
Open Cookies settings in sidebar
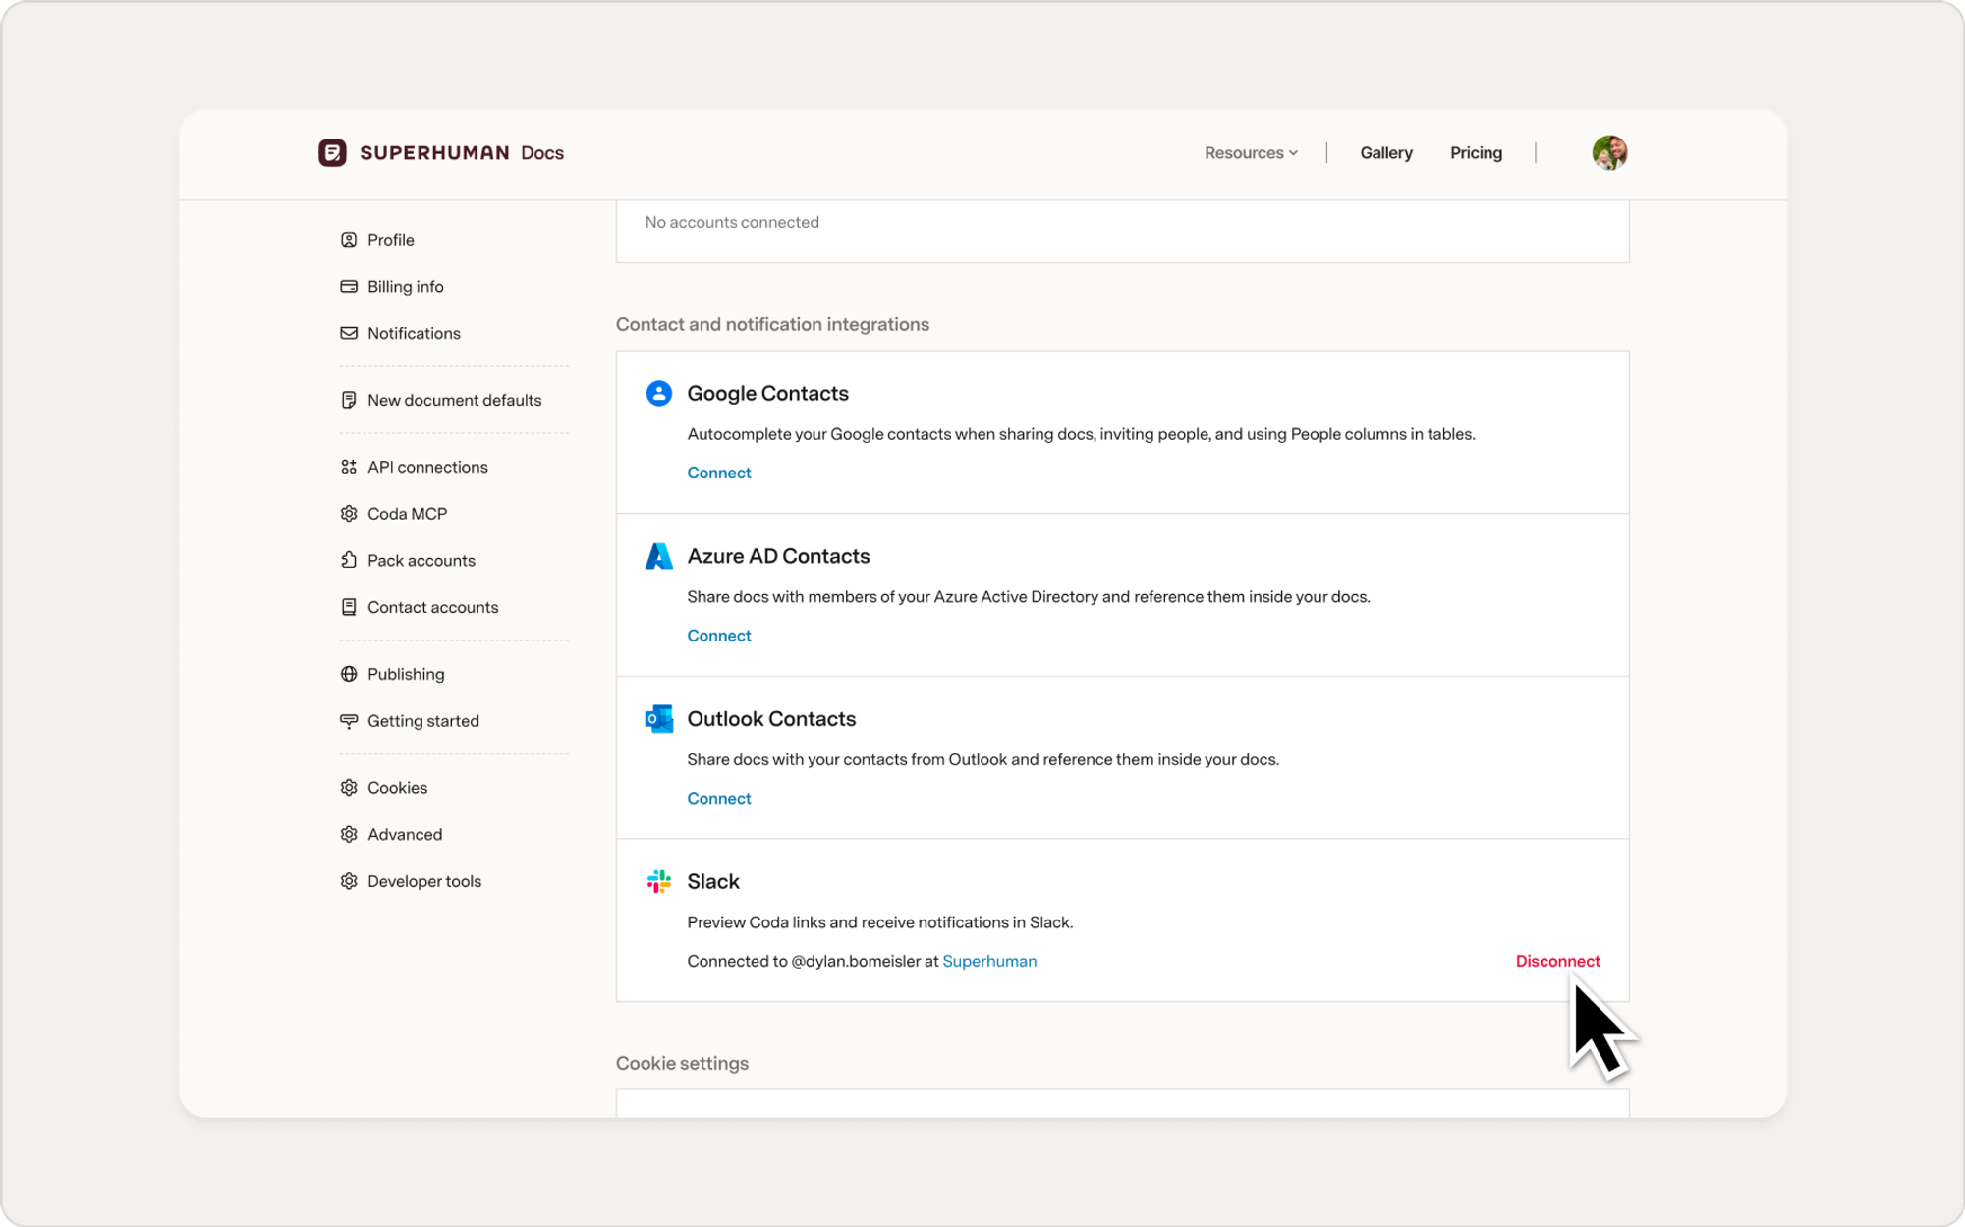pyautogui.click(x=398, y=788)
